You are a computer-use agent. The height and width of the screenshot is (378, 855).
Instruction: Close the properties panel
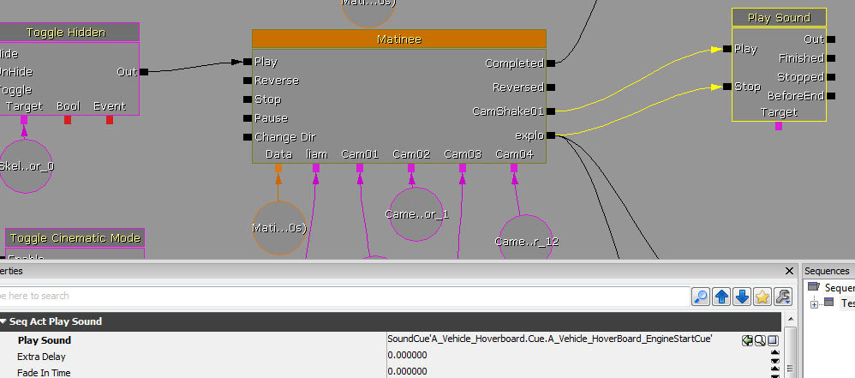coord(789,271)
